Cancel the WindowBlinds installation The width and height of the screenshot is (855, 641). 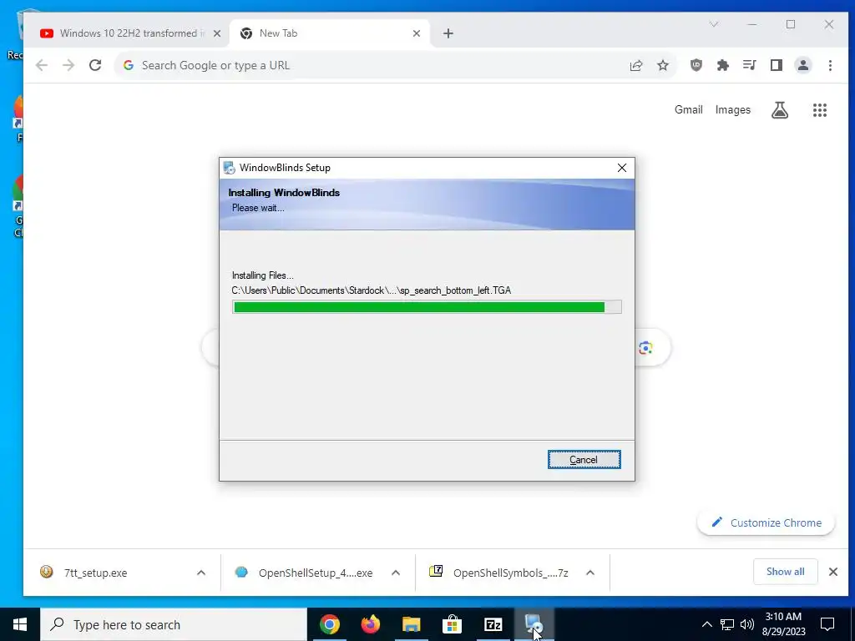(584, 460)
